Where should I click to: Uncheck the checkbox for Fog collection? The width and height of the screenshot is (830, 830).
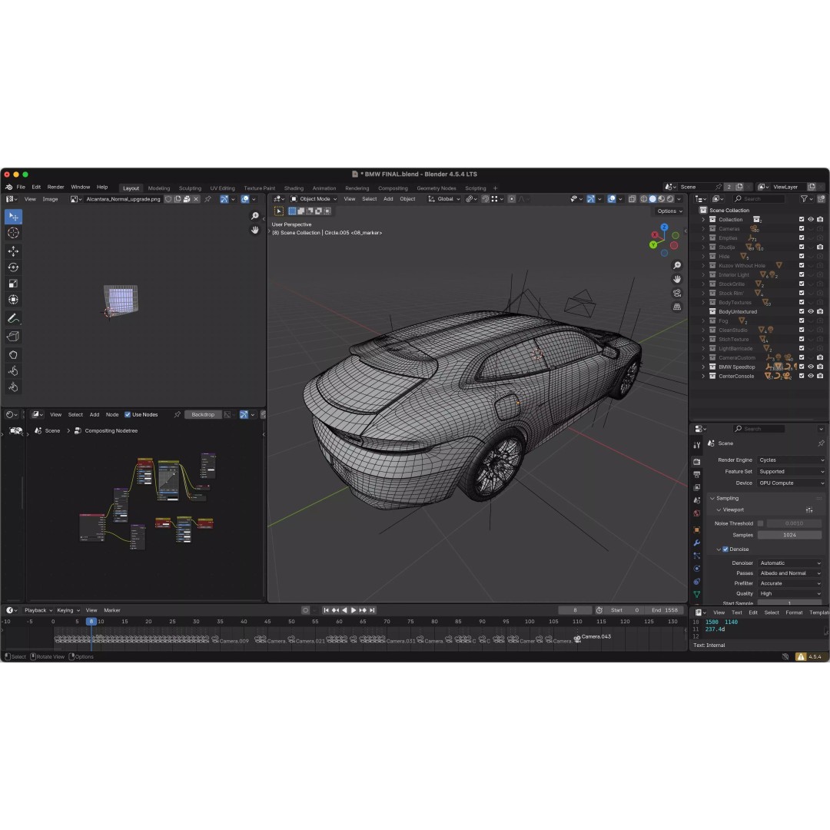click(x=802, y=320)
